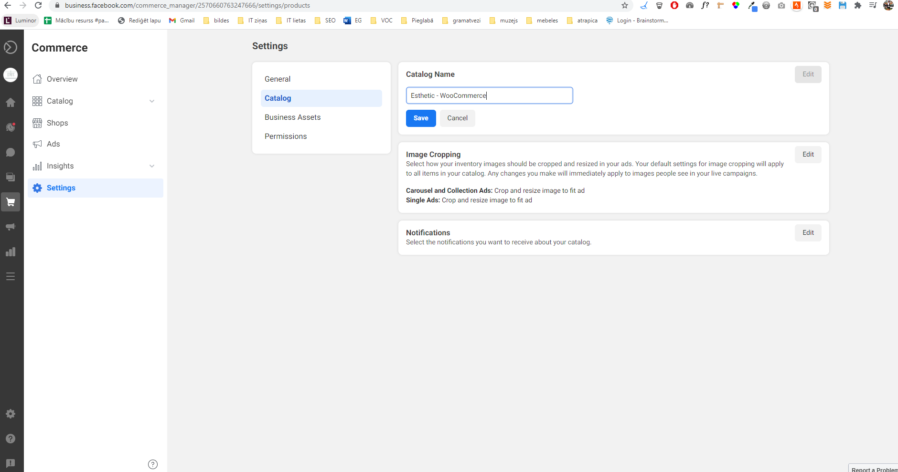This screenshot has height=472, width=898.
Task: Open the Luminor bookmark
Action: 20,21
